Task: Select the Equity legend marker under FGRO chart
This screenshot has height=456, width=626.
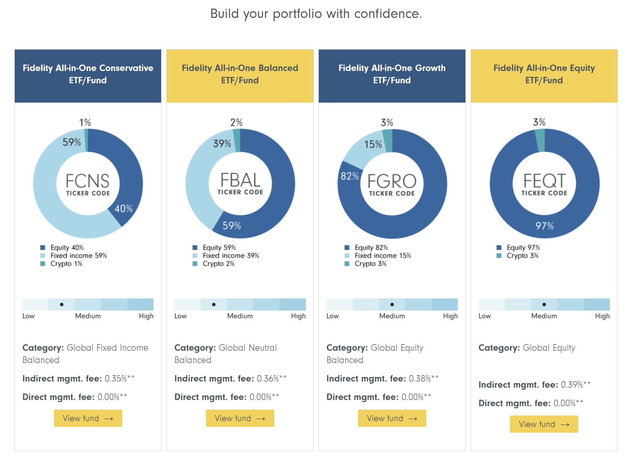Action: [x=347, y=248]
